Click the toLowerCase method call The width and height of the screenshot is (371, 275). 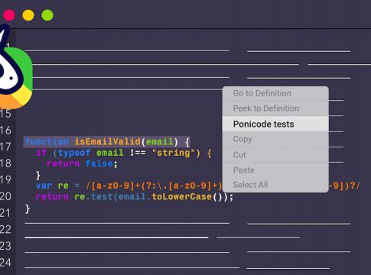[181, 197]
